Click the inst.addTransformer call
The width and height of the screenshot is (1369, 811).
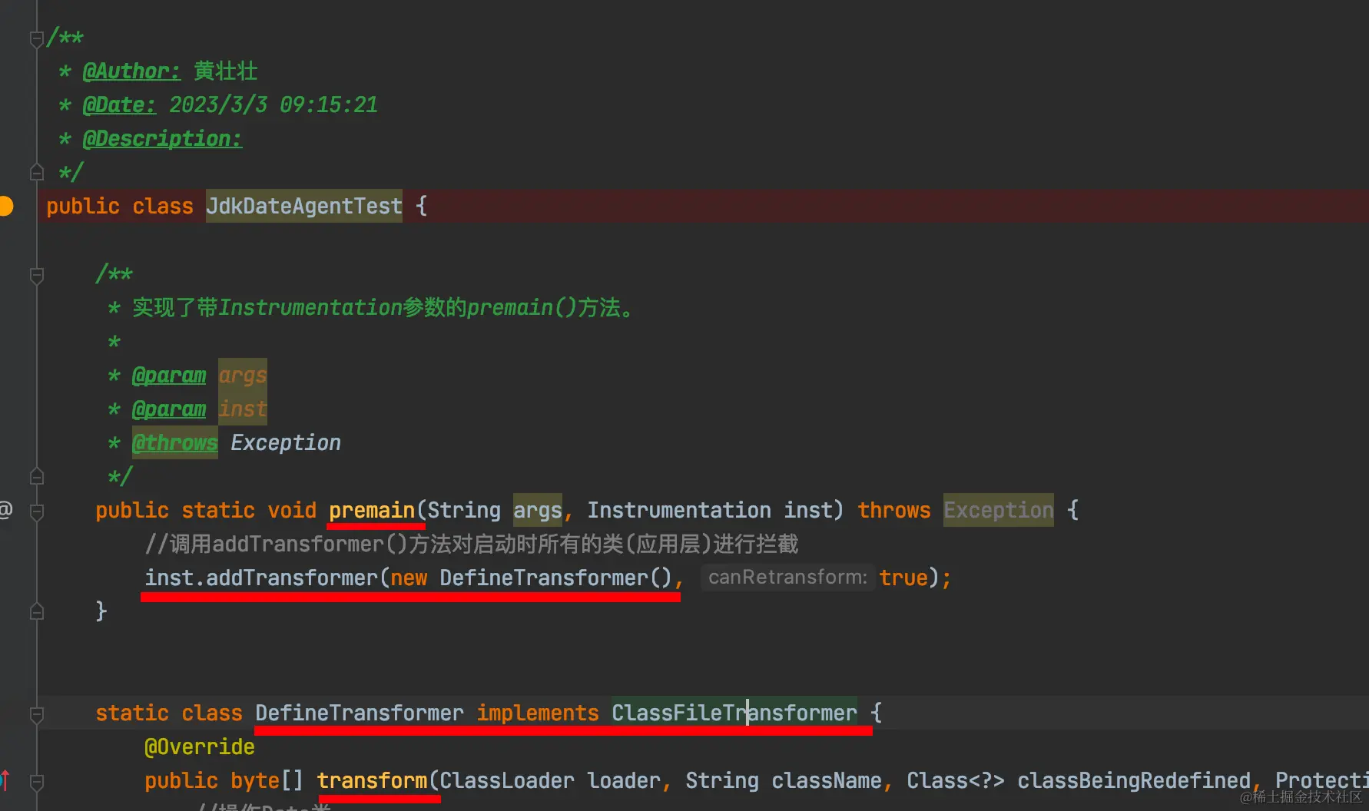tap(261, 578)
